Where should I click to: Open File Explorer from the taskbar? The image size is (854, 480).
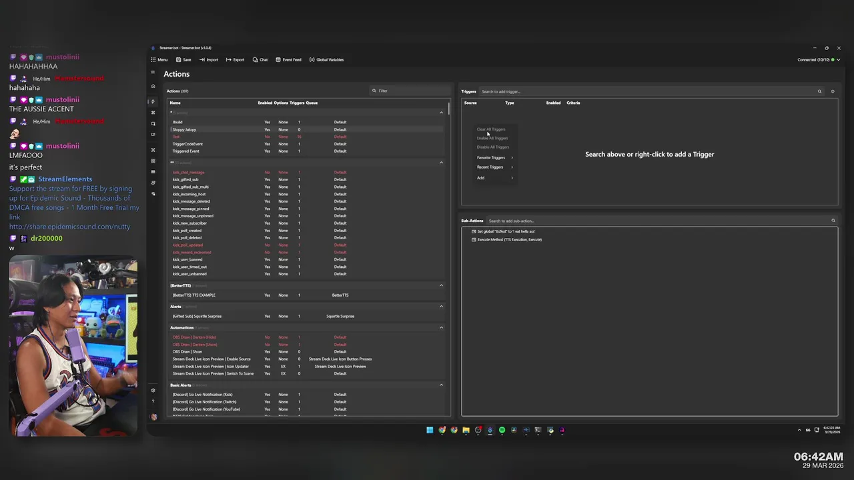tap(466, 430)
